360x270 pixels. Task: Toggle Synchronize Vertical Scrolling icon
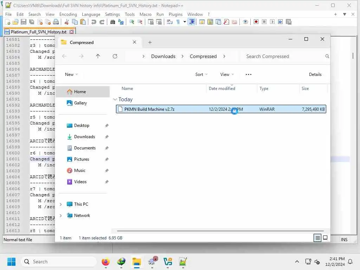coord(150,22)
